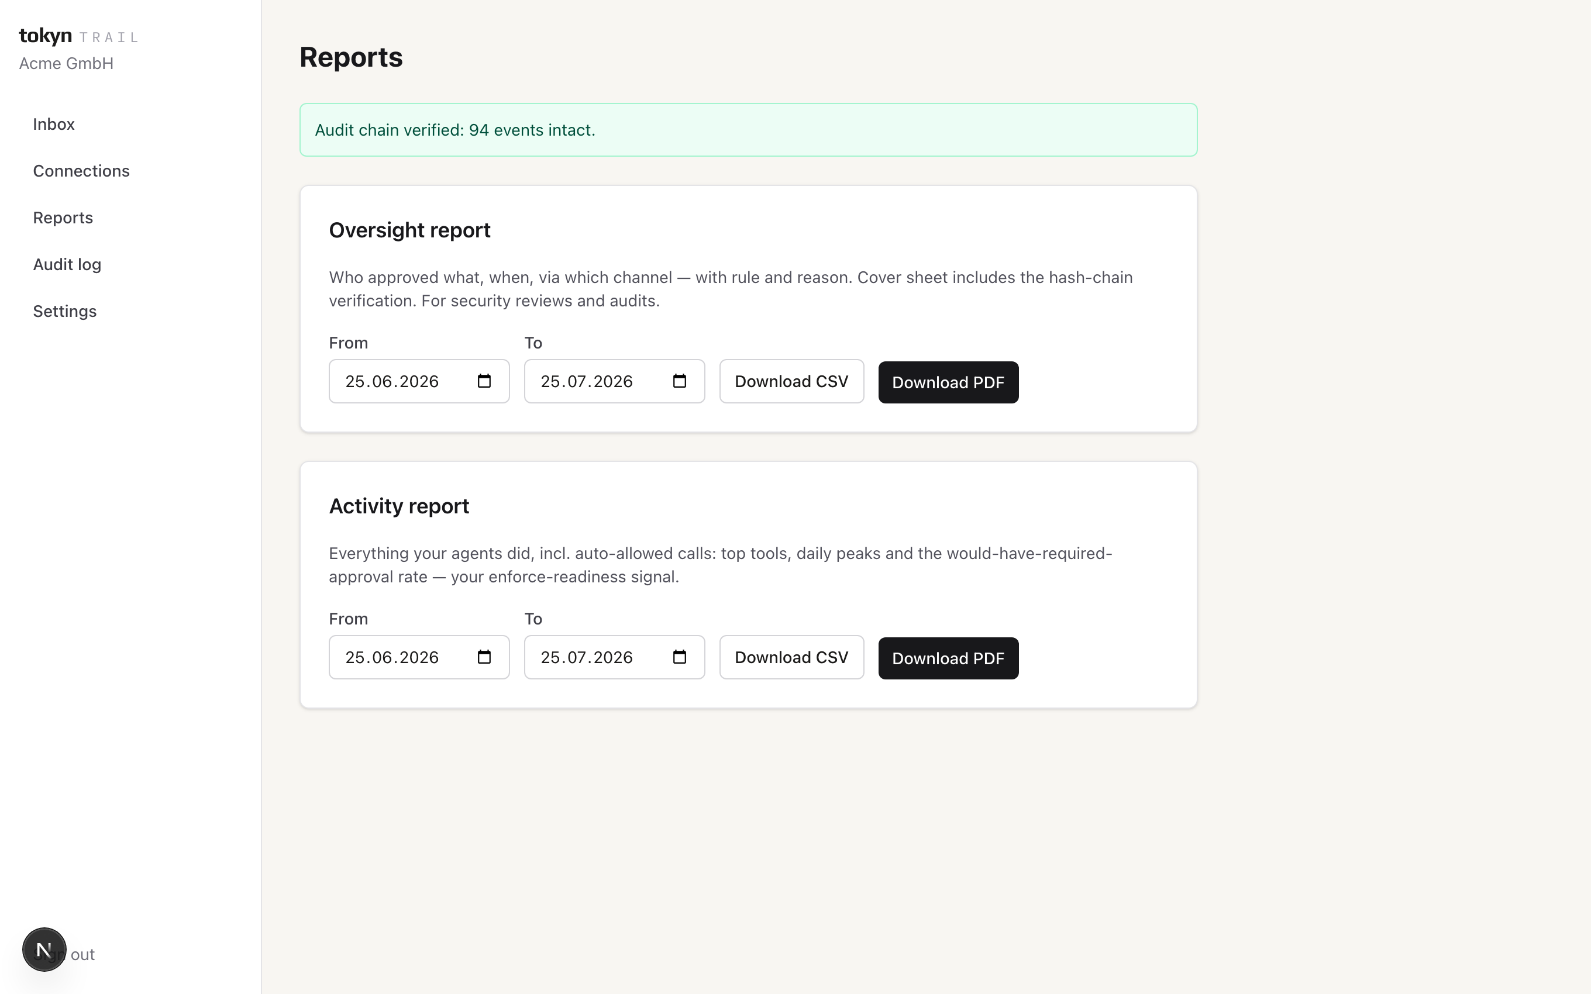Open calendar picker for Oversight report To date

click(x=679, y=381)
